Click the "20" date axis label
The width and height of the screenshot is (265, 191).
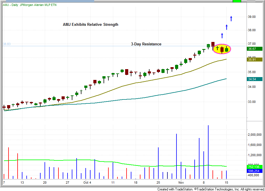[45, 182]
